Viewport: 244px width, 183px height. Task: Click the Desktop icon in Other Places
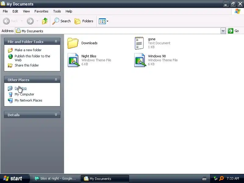[x=10, y=88]
